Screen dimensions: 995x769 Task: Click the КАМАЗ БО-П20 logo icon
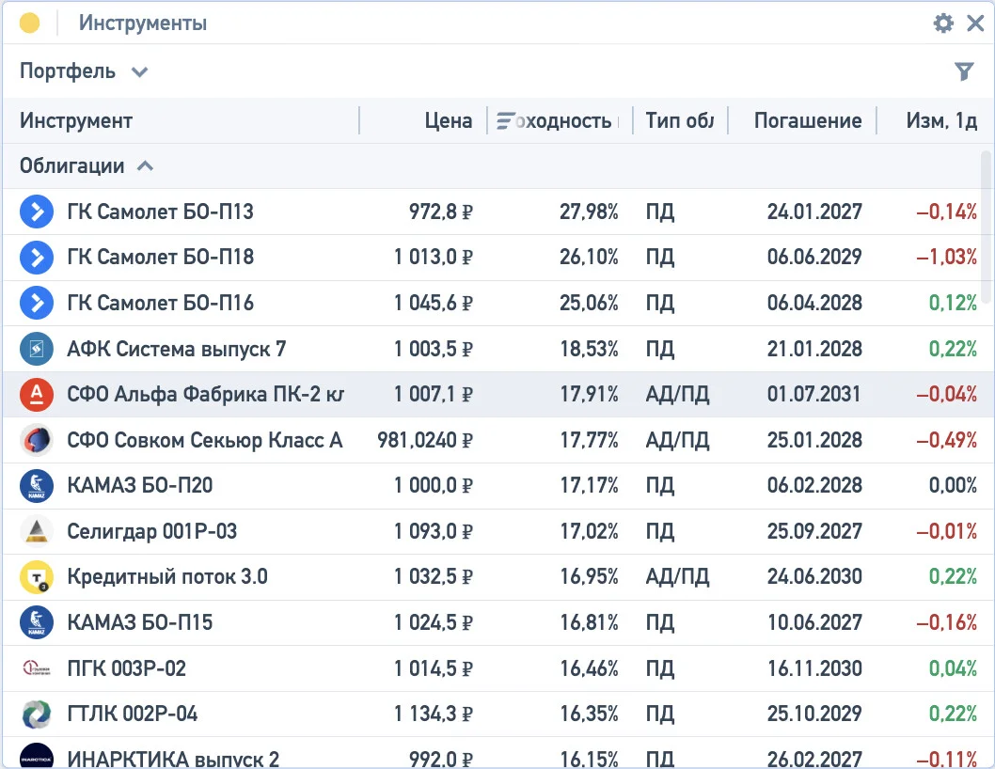pos(36,485)
